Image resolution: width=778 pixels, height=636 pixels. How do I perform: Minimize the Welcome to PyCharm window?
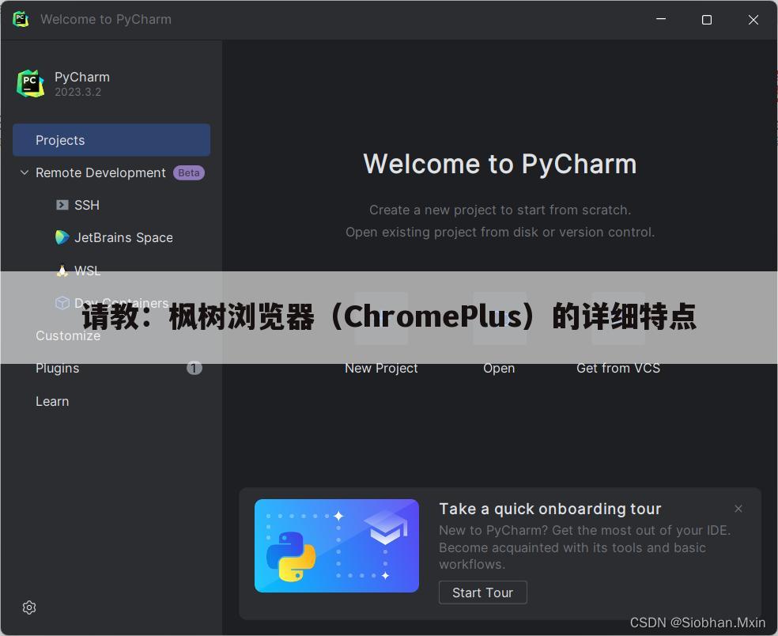(x=661, y=19)
